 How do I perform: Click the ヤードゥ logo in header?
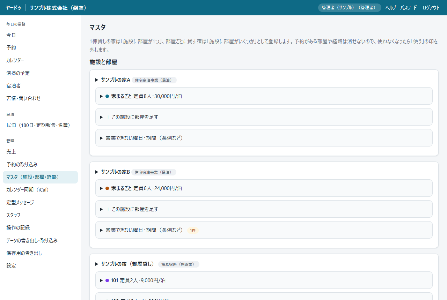13,8
